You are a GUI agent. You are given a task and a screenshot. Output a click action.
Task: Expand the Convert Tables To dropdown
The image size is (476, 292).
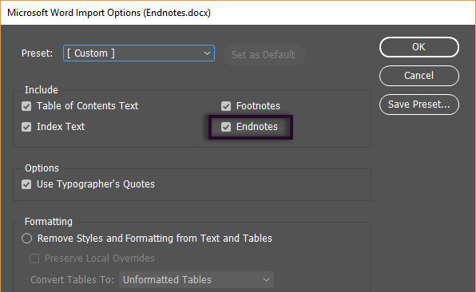[x=196, y=279]
